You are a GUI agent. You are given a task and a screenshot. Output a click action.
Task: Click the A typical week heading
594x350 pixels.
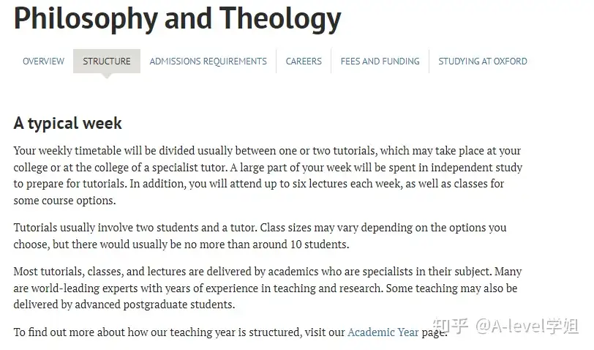(x=68, y=123)
